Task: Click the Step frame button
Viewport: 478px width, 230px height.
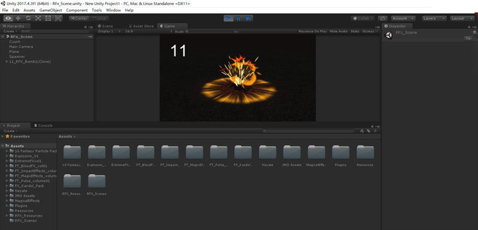Action: coord(249,18)
